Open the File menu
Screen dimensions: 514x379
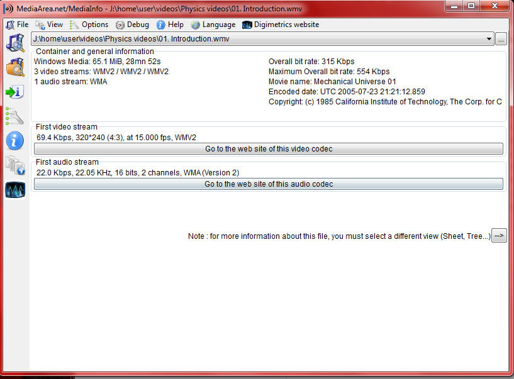click(x=18, y=25)
